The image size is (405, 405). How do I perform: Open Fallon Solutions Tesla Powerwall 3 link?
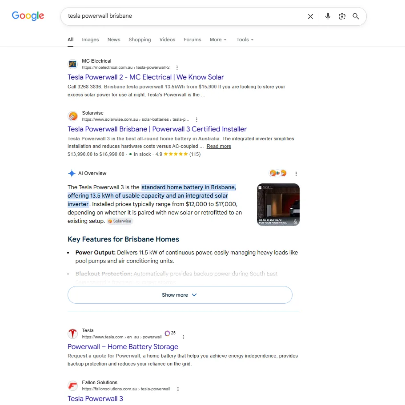(x=95, y=398)
